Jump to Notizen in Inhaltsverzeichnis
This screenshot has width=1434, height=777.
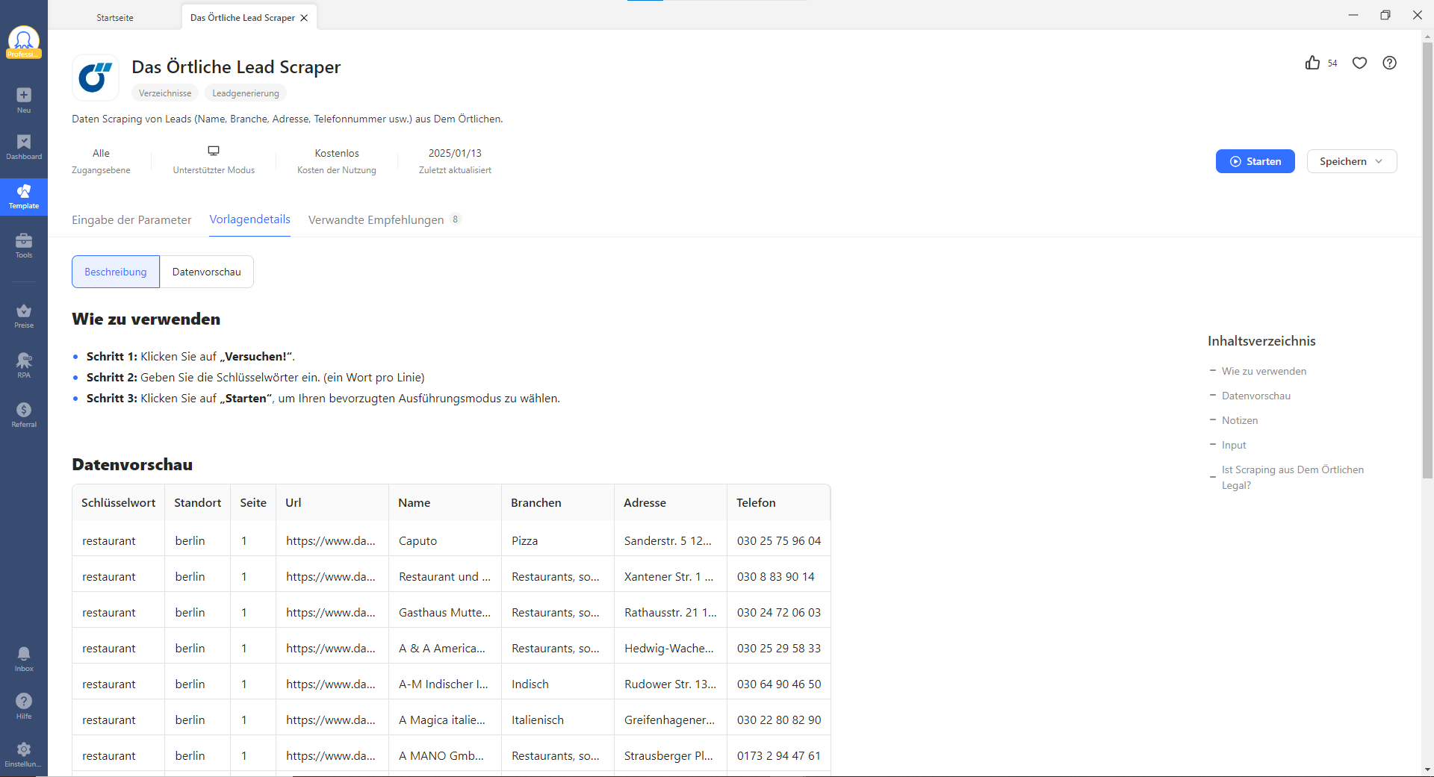1240,420
